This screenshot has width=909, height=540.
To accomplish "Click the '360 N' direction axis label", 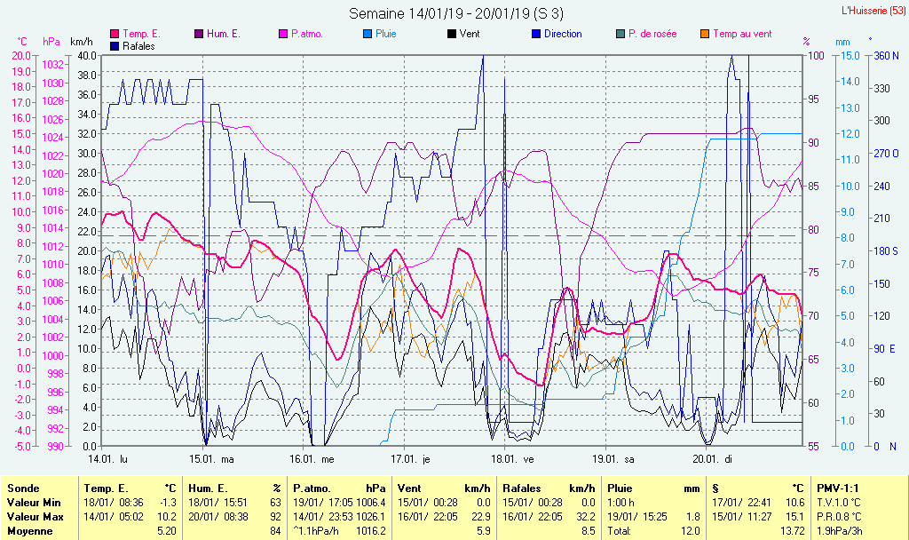I will [886, 56].
